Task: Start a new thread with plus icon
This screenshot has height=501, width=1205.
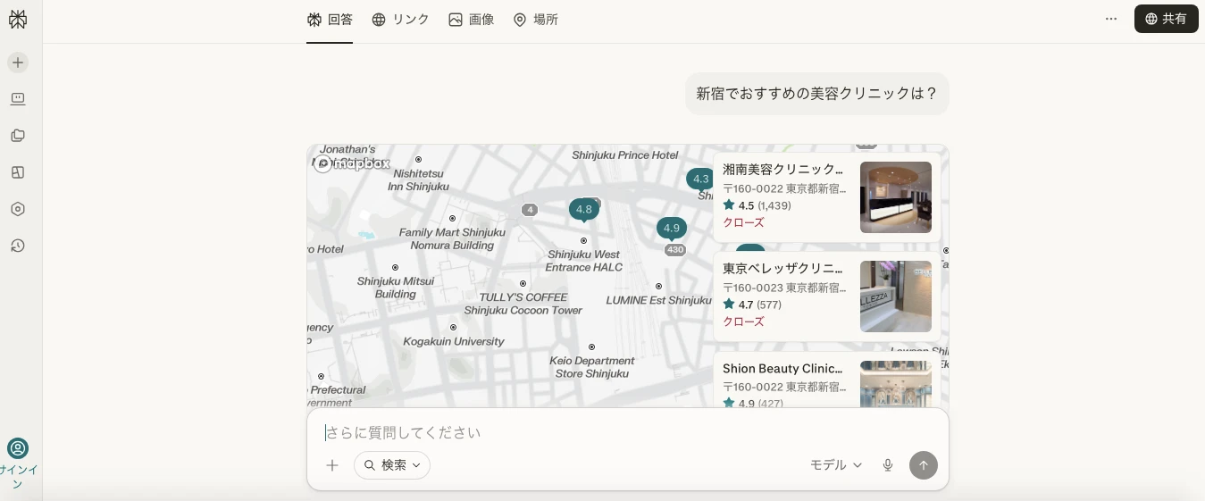Action: click(18, 63)
